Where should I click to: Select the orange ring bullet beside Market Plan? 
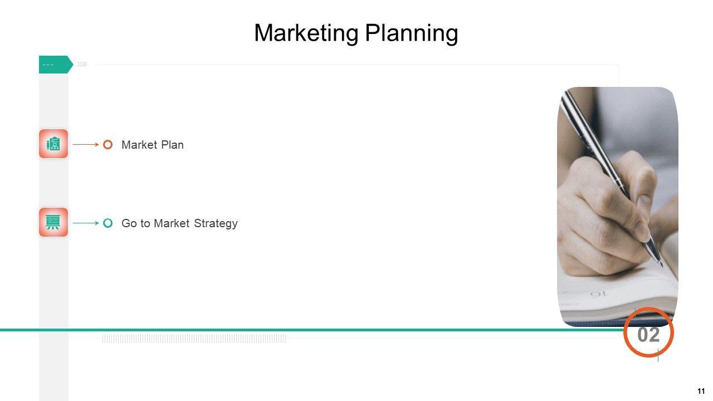pyautogui.click(x=108, y=145)
